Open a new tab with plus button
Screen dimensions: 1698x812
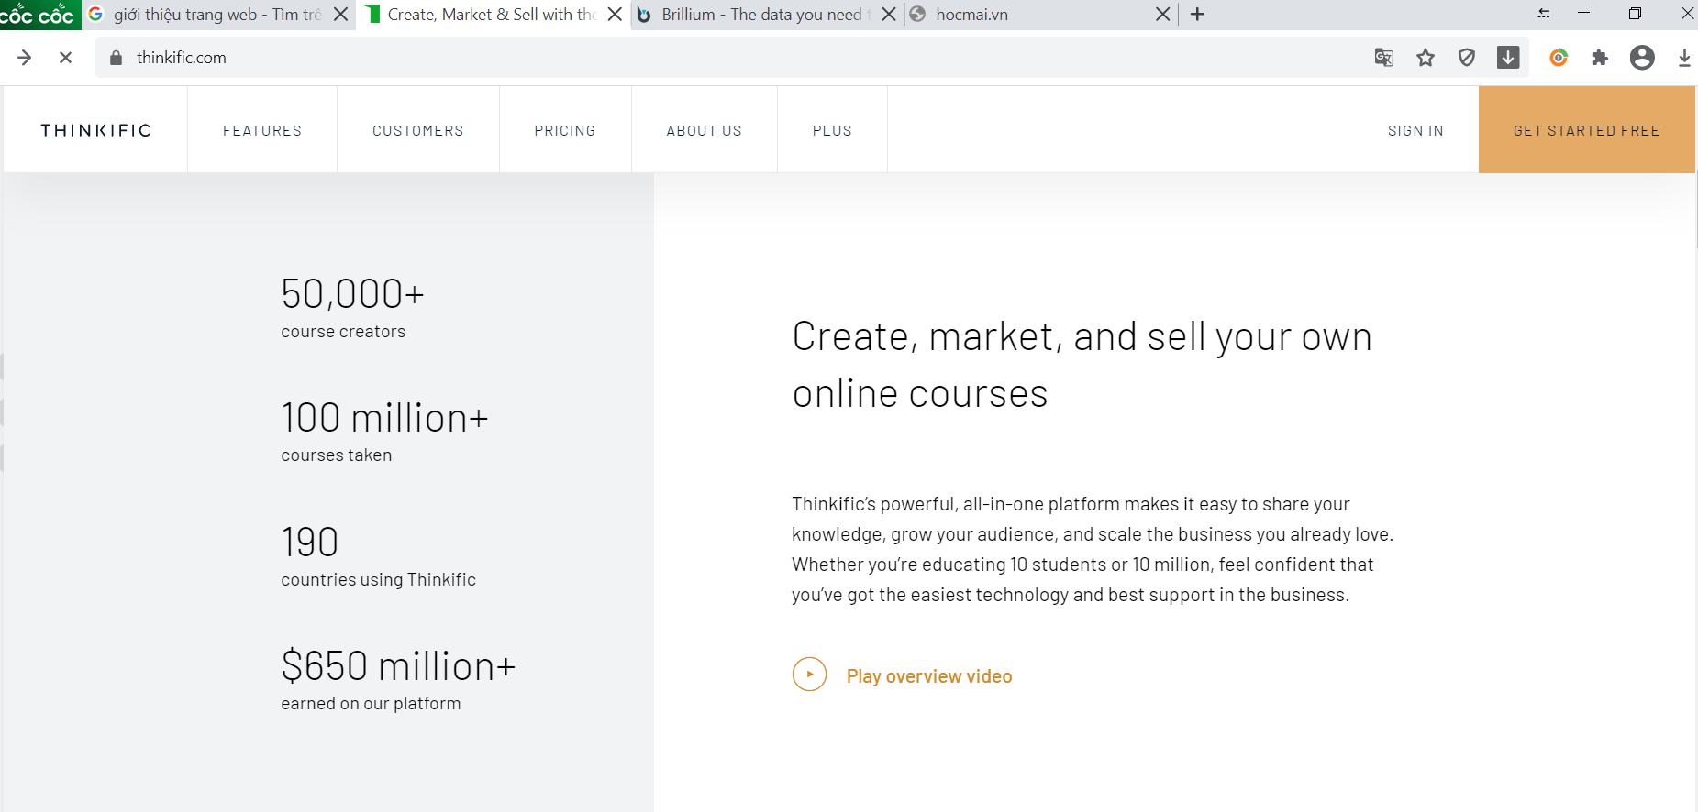point(1197,15)
